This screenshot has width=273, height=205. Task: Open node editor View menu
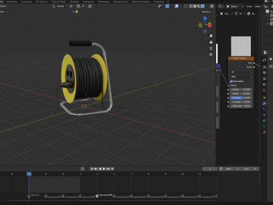(x=249, y=6)
